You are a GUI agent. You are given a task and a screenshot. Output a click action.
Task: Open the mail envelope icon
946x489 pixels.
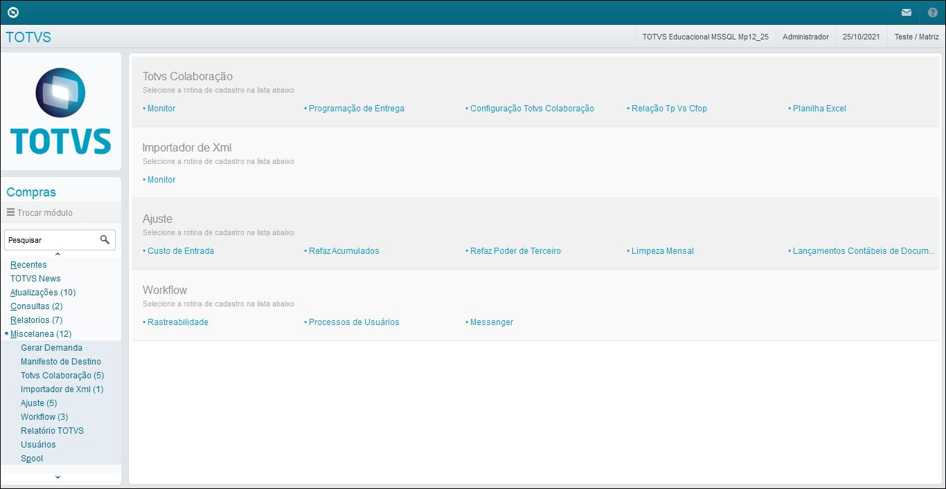point(906,12)
